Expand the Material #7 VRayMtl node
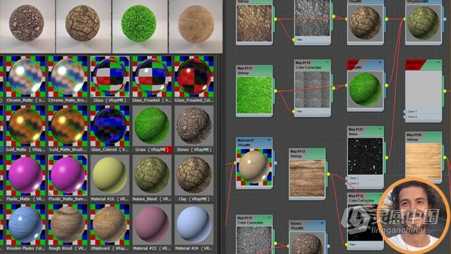The width and height of the screenshot is (451, 254). [x=269, y=140]
